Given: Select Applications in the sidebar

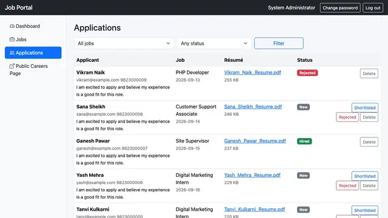Looking at the screenshot, I should pos(33,53).
